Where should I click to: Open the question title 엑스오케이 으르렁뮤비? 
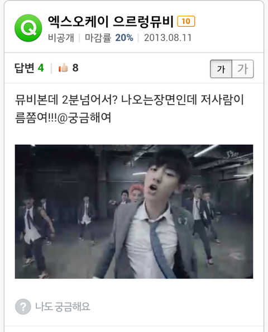(111, 22)
